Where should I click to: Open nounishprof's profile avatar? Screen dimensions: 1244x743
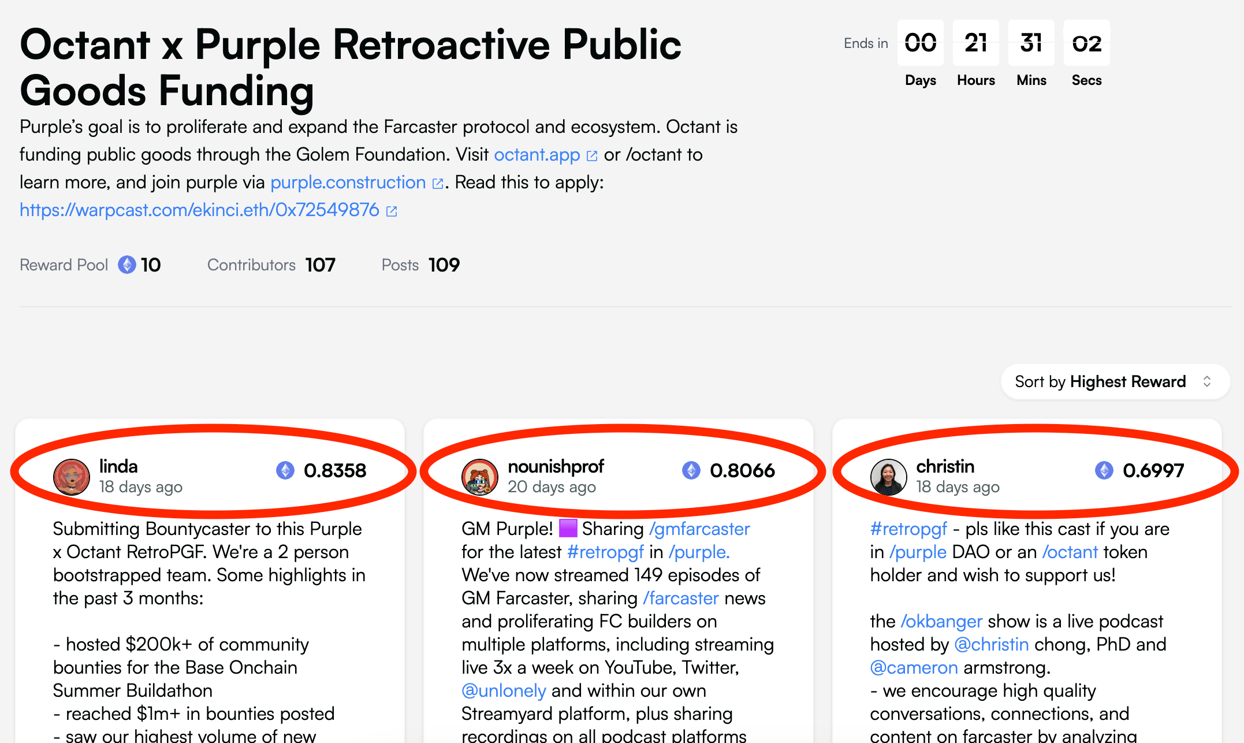click(480, 476)
